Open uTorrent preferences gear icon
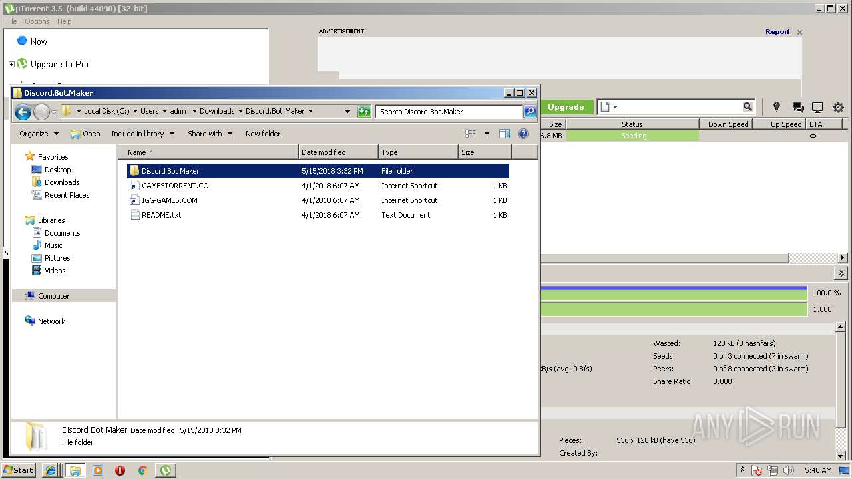 pos(838,107)
